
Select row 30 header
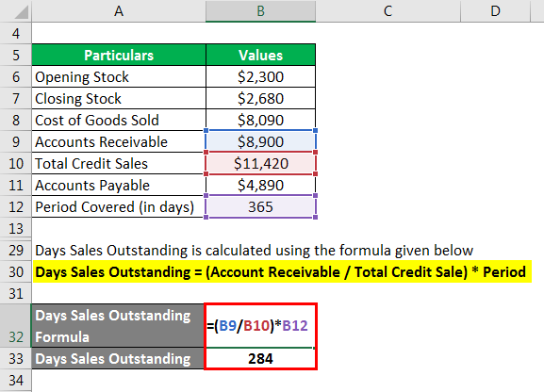point(16,272)
